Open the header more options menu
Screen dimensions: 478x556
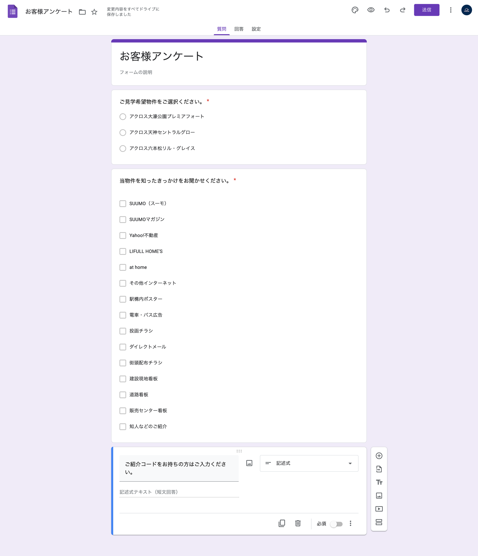pos(450,10)
